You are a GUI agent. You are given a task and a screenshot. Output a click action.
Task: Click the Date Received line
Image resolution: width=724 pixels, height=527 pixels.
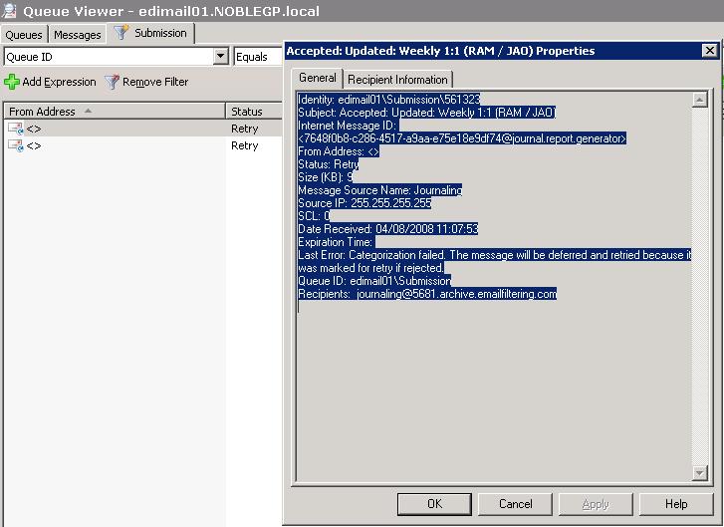tap(388, 228)
